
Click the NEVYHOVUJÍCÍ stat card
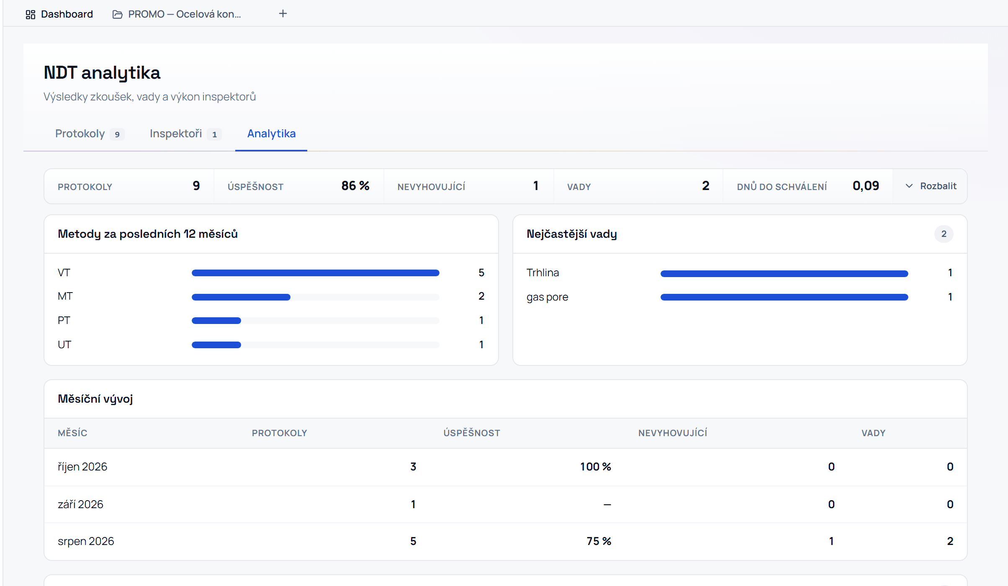coord(469,186)
